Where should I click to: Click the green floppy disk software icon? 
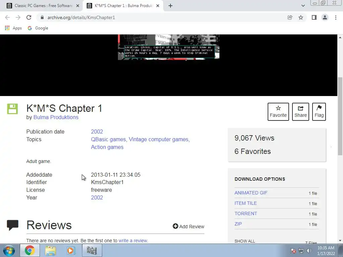pos(12,109)
